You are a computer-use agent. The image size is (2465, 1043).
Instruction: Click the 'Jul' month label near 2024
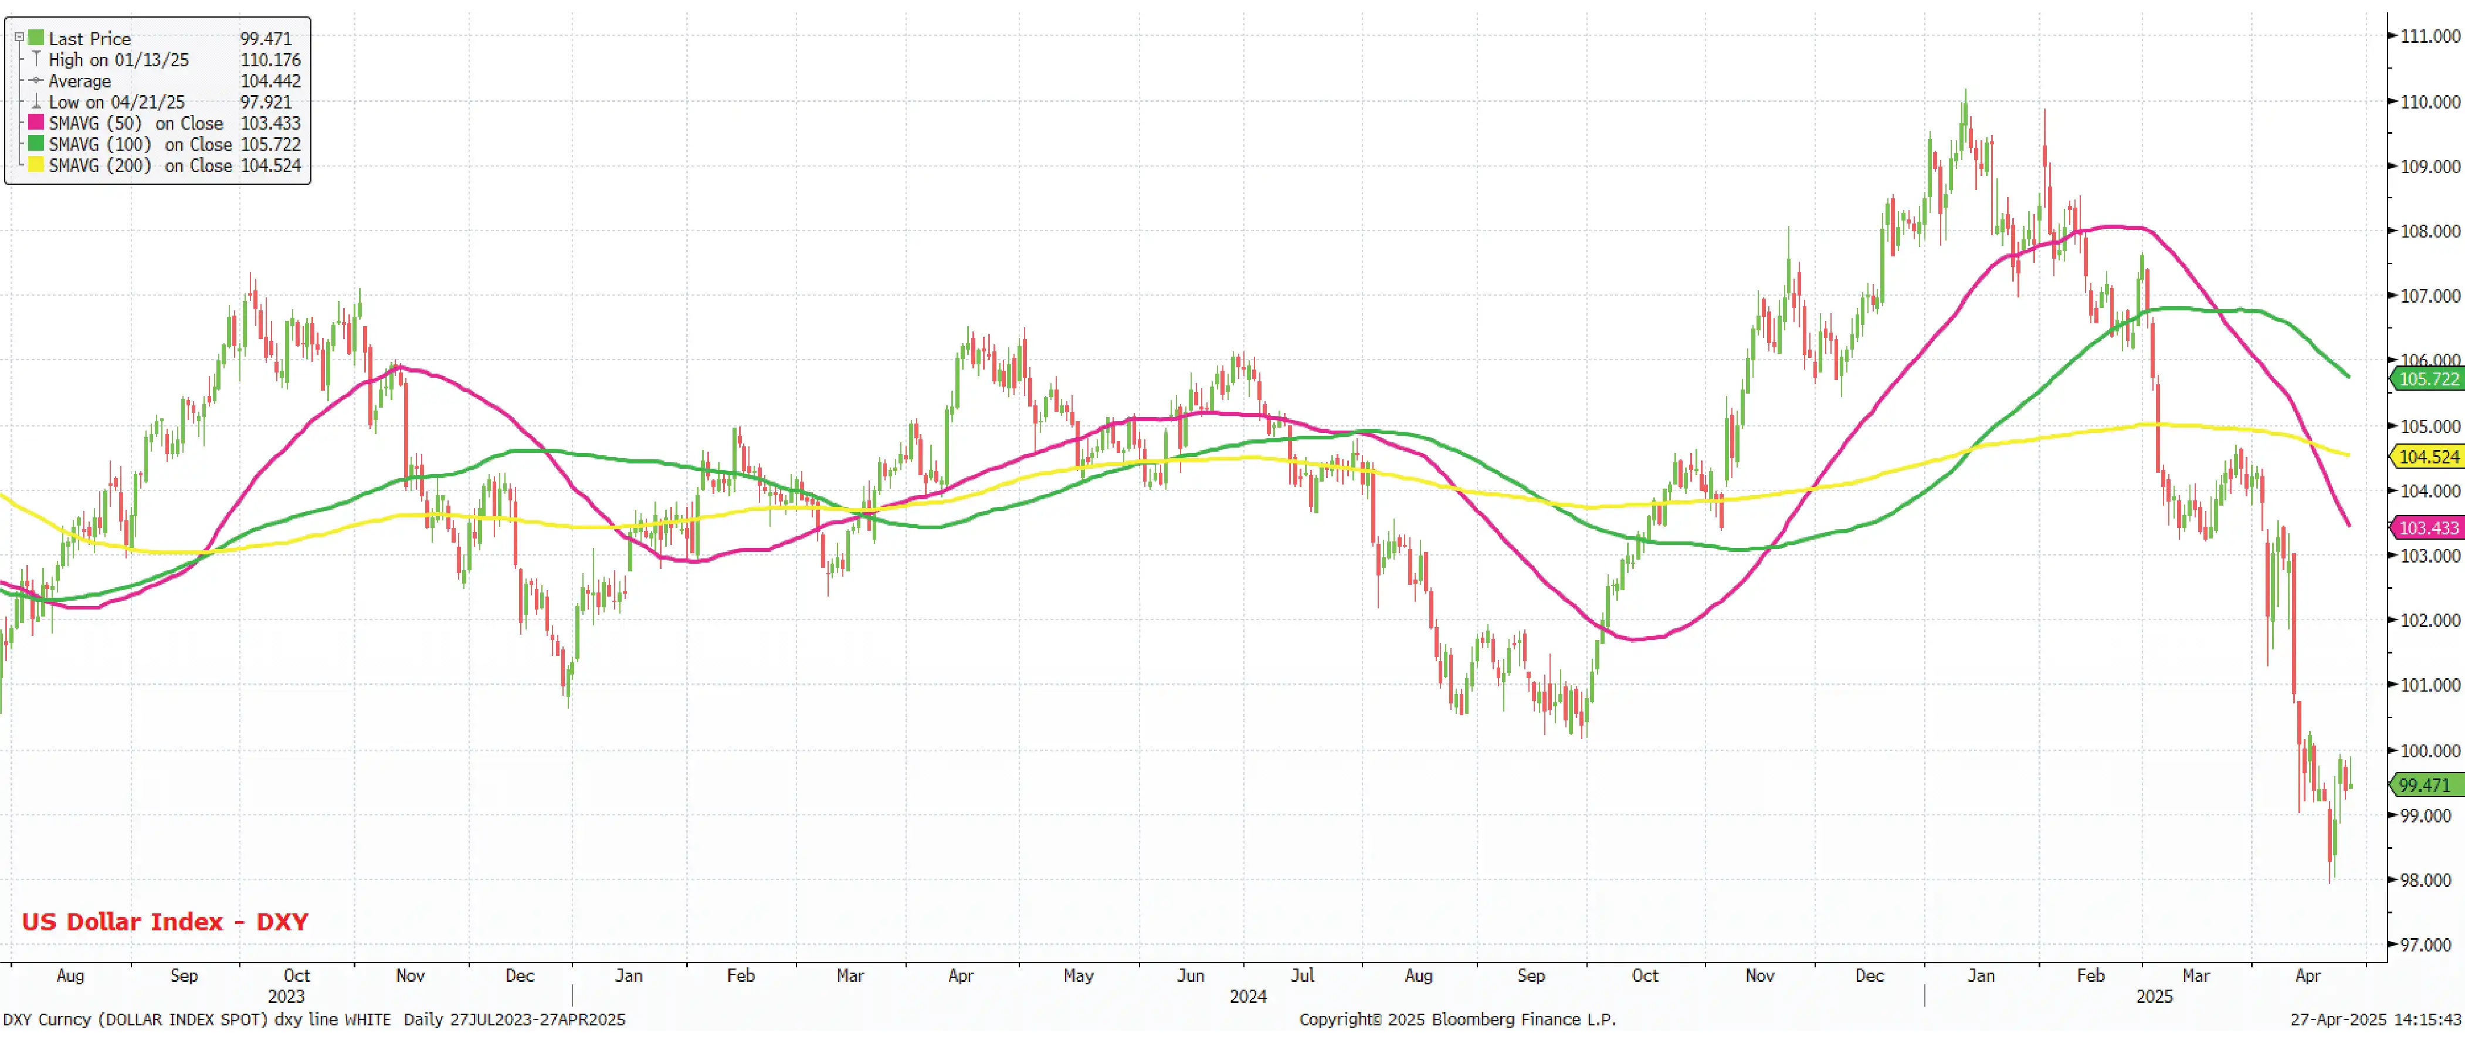click(1303, 976)
